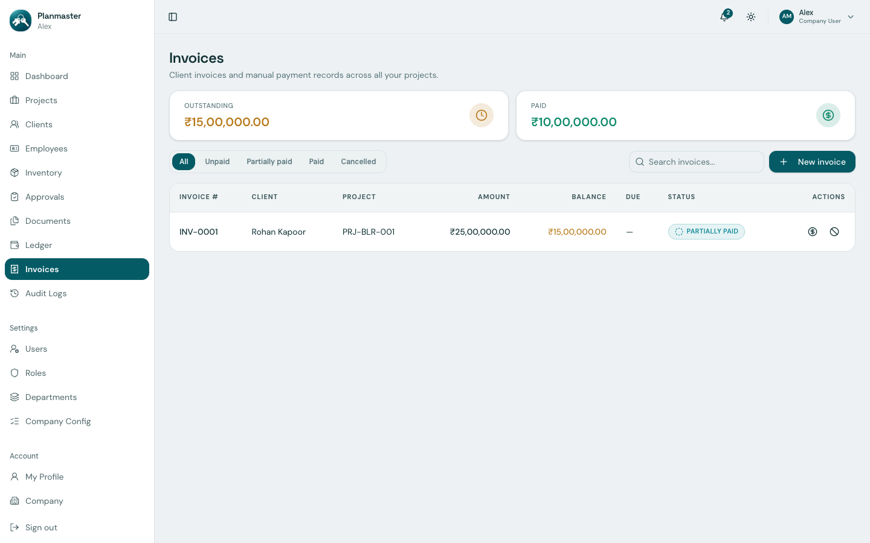The width and height of the screenshot is (870, 543).
Task: Click the dollar icon on Paid card
Action: click(x=828, y=115)
